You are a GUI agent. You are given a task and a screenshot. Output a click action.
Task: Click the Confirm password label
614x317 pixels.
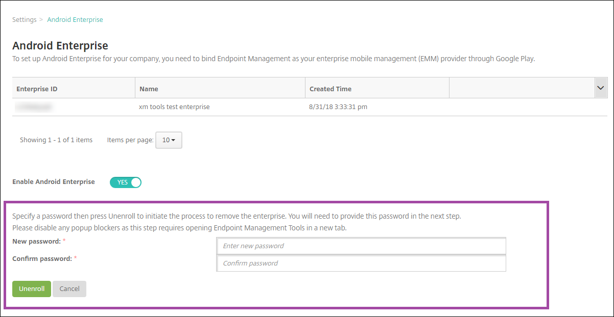42,259
